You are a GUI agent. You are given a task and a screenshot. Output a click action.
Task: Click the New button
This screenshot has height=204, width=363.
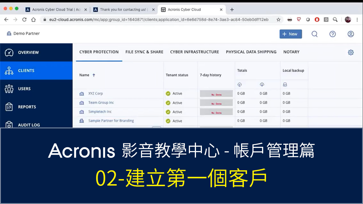pos(291,34)
